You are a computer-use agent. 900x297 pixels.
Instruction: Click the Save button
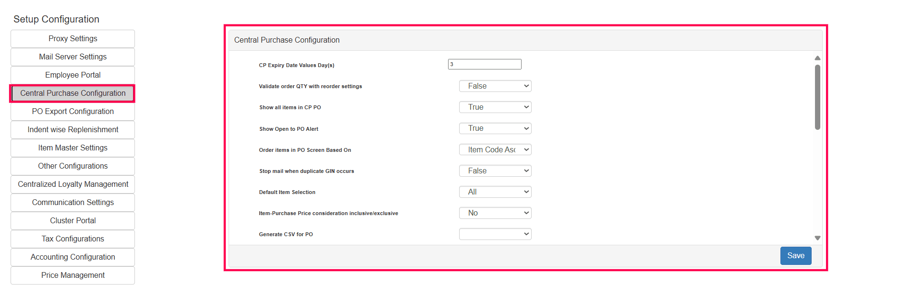pos(795,256)
